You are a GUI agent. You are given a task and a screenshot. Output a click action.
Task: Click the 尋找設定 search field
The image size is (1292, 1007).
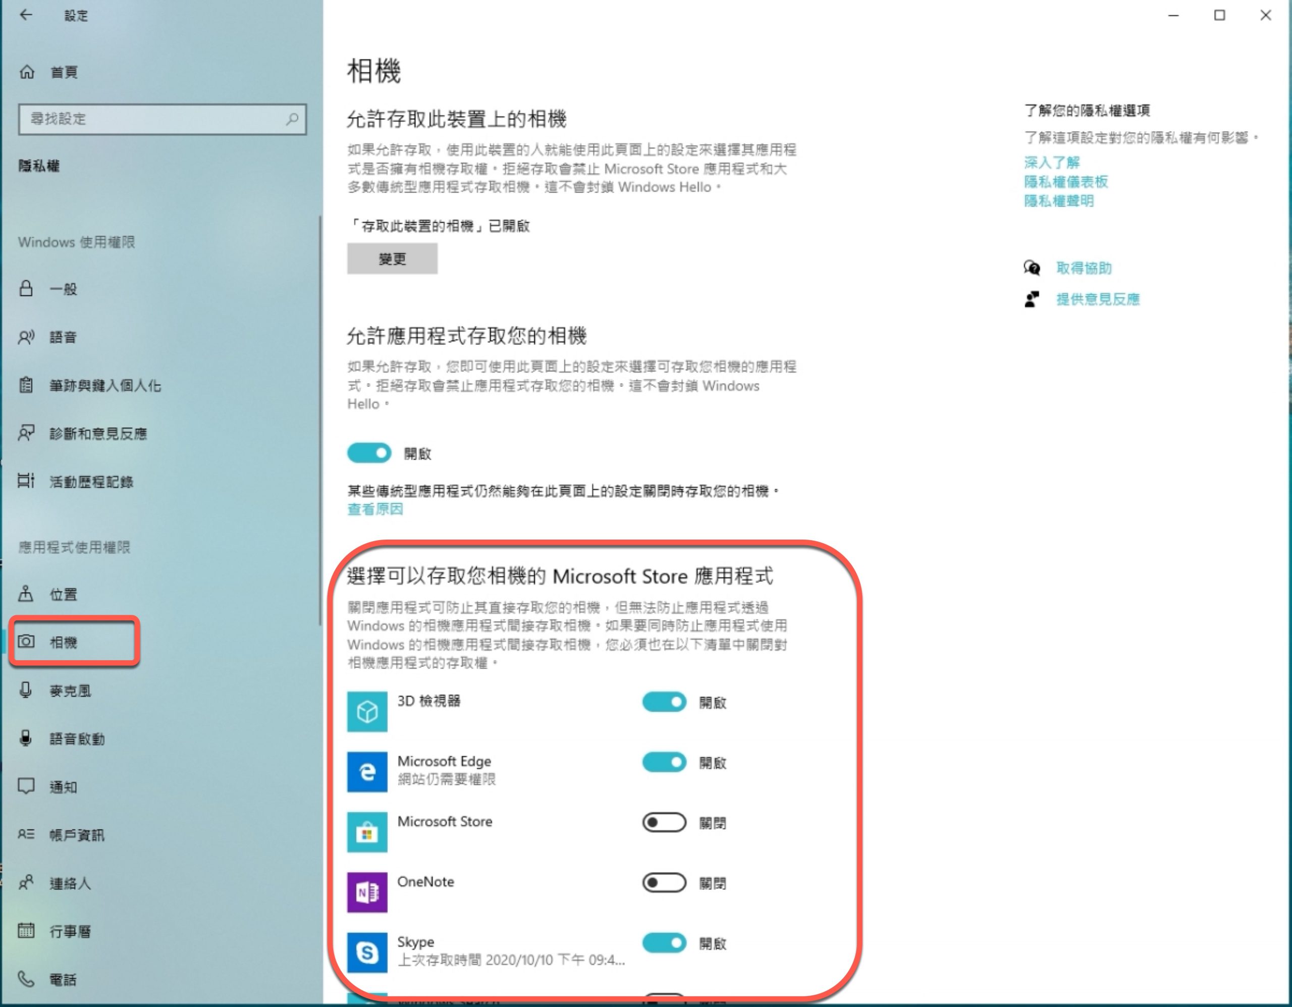tap(154, 119)
